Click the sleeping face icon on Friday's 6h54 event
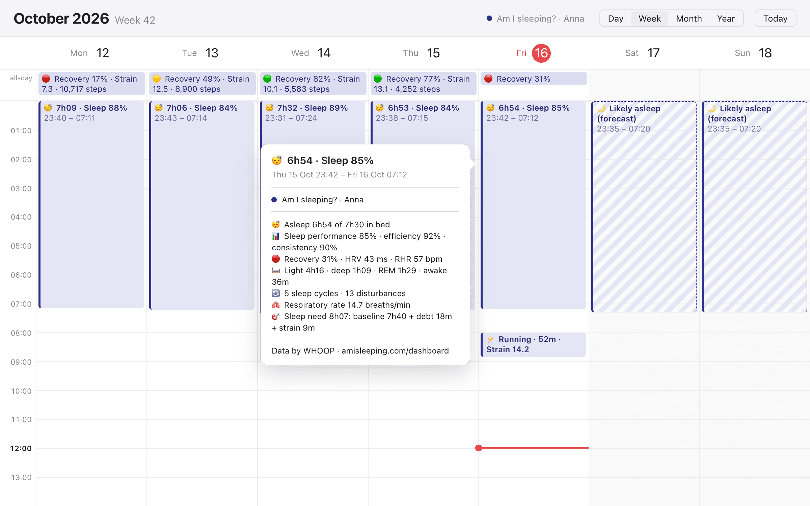Screen dimensions: 810x506 click(490, 108)
